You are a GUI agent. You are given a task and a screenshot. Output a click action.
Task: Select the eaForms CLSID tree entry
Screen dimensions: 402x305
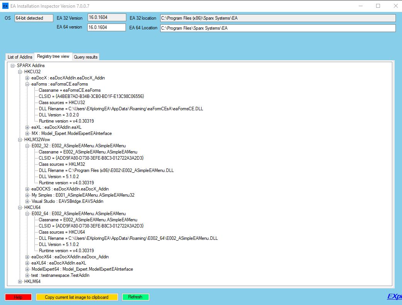(x=91, y=96)
